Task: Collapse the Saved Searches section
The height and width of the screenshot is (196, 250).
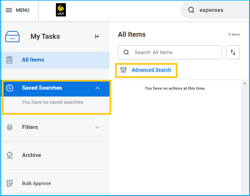Action: point(98,88)
